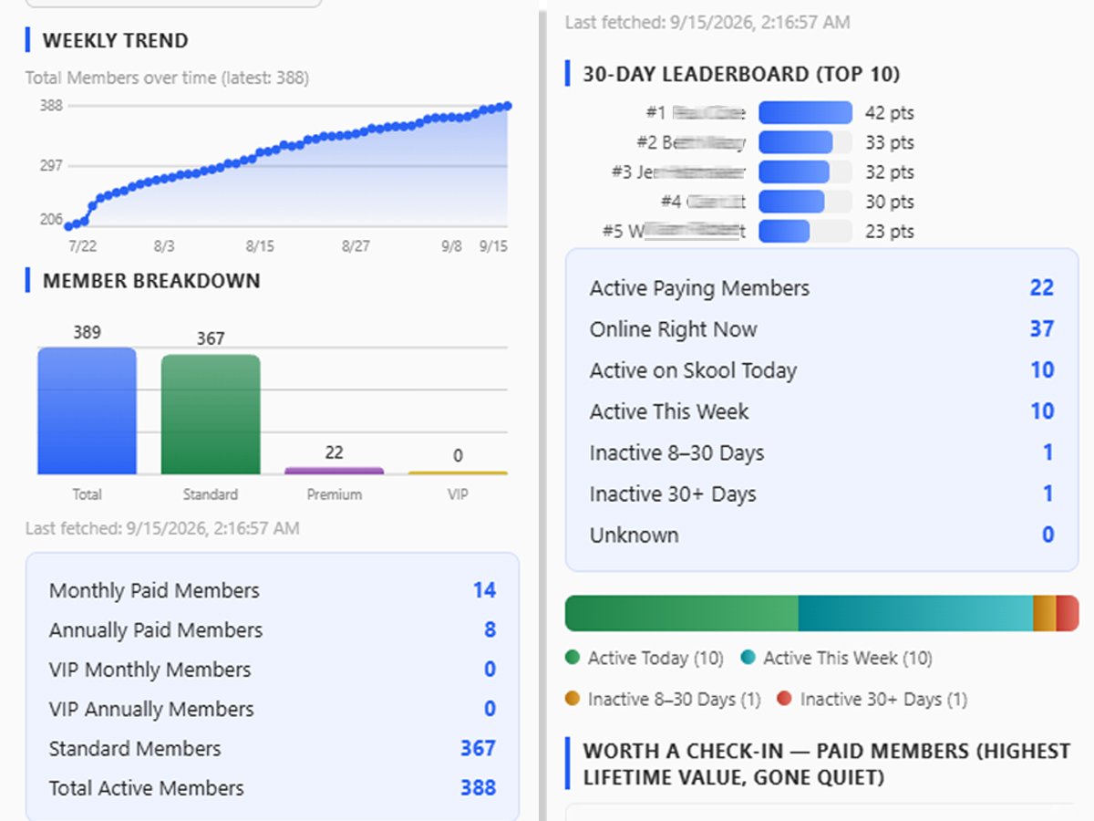Select the Monthly Paid Members row

(x=272, y=590)
